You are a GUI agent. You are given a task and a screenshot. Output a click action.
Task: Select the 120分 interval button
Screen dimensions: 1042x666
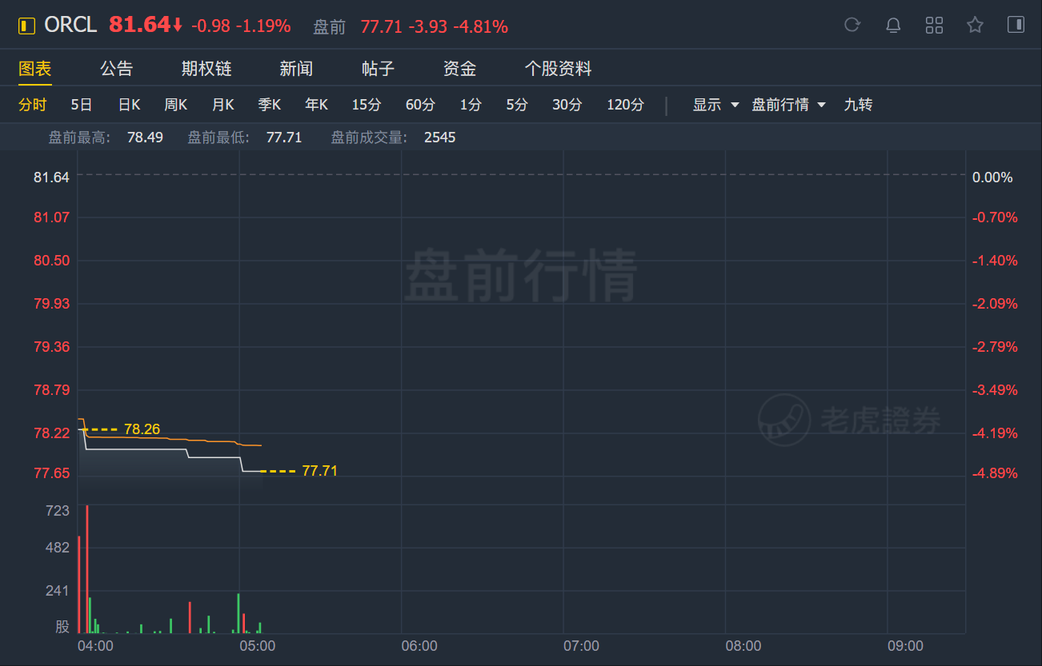point(625,105)
